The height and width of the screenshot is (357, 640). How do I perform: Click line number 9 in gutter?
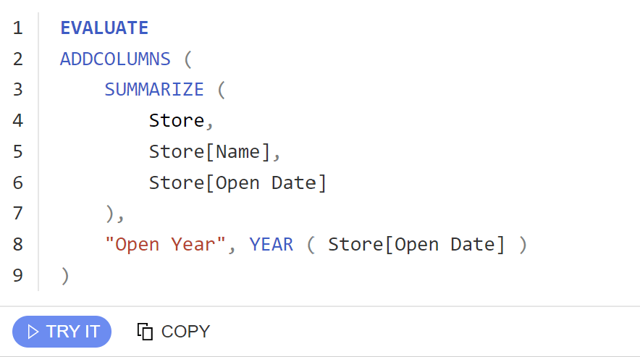pos(17,275)
